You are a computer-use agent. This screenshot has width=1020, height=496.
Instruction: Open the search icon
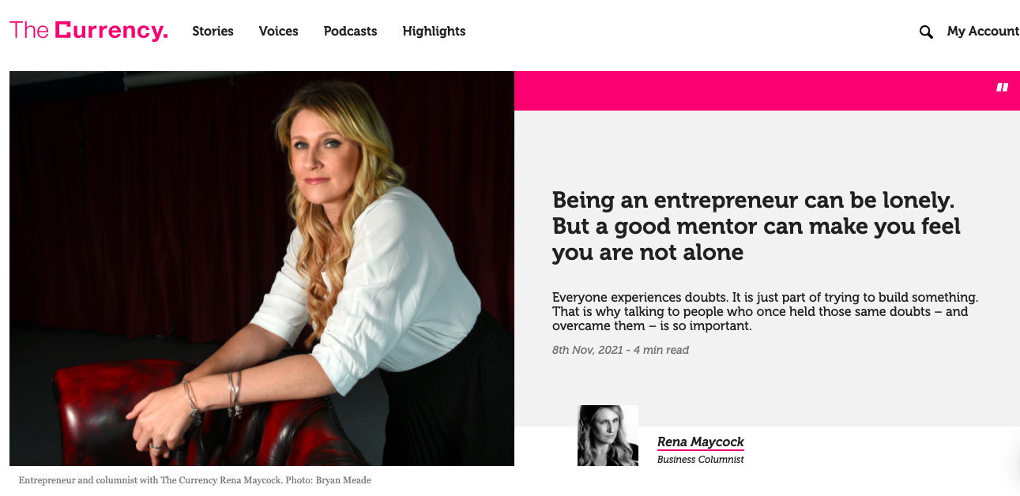[926, 32]
